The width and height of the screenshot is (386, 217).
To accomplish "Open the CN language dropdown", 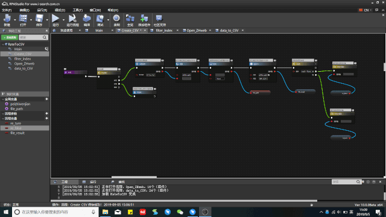I will point(365,10).
